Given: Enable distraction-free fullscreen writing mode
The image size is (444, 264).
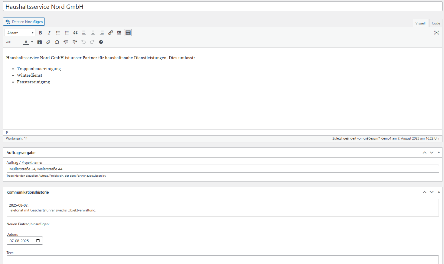Looking at the screenshot, I should click(x=436, y=33).
